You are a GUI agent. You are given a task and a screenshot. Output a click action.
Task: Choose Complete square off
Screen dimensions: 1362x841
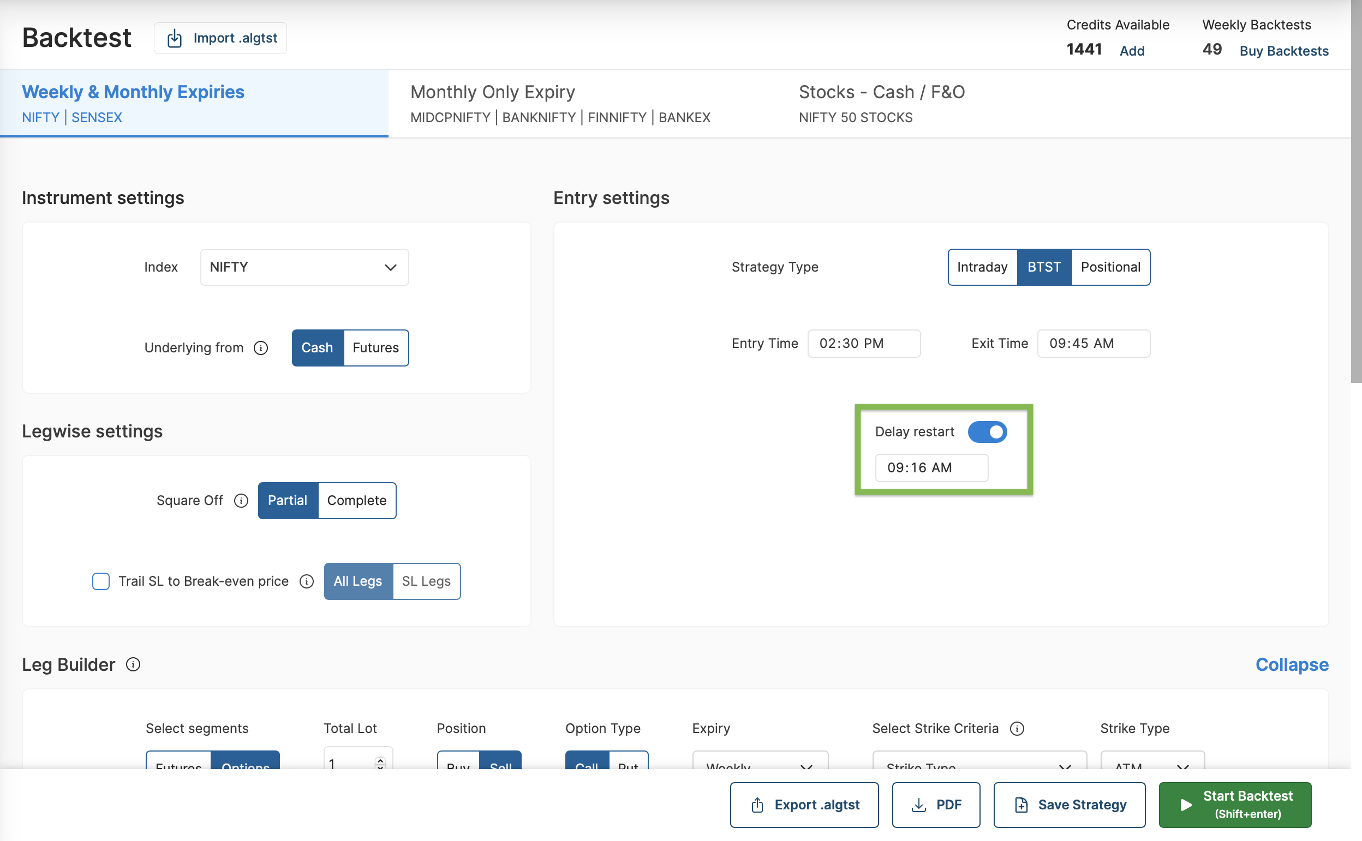coord(357,501)
